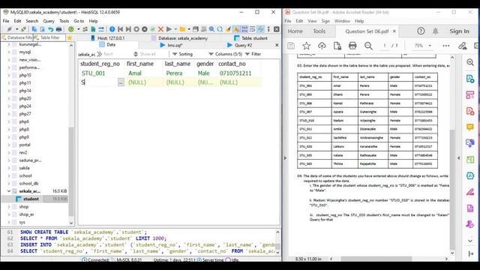The image size is (480, 270).
Task: Click the Sign In button in Acrobat
Action: (x=459, y=31)
